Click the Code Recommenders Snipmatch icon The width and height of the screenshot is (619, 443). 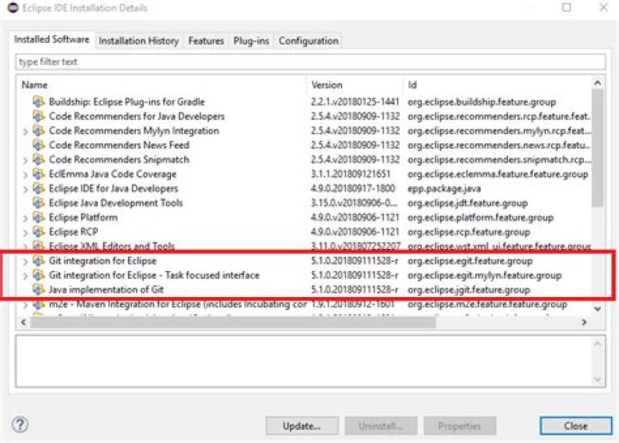click(x=39, y=160)
